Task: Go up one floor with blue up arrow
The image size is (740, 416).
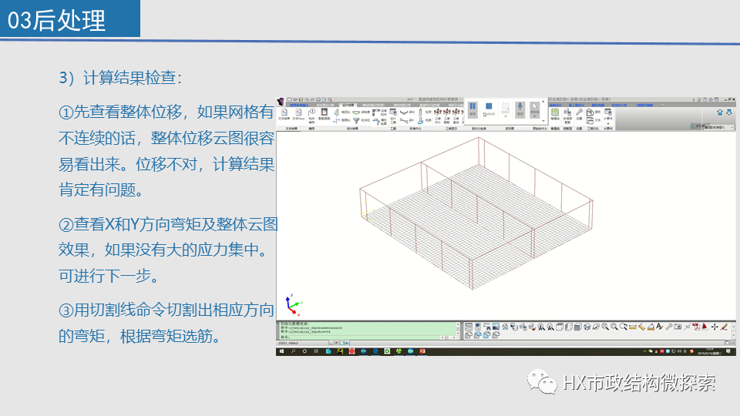Action: click(720, 112)
